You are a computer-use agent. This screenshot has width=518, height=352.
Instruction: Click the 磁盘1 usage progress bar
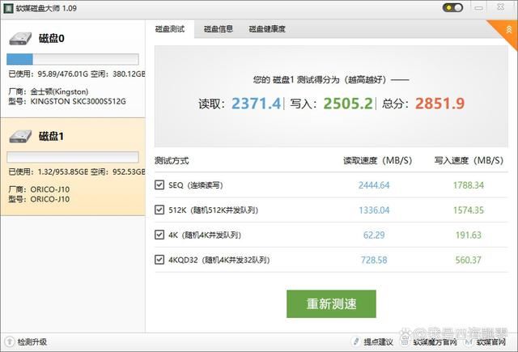(73, 157)
